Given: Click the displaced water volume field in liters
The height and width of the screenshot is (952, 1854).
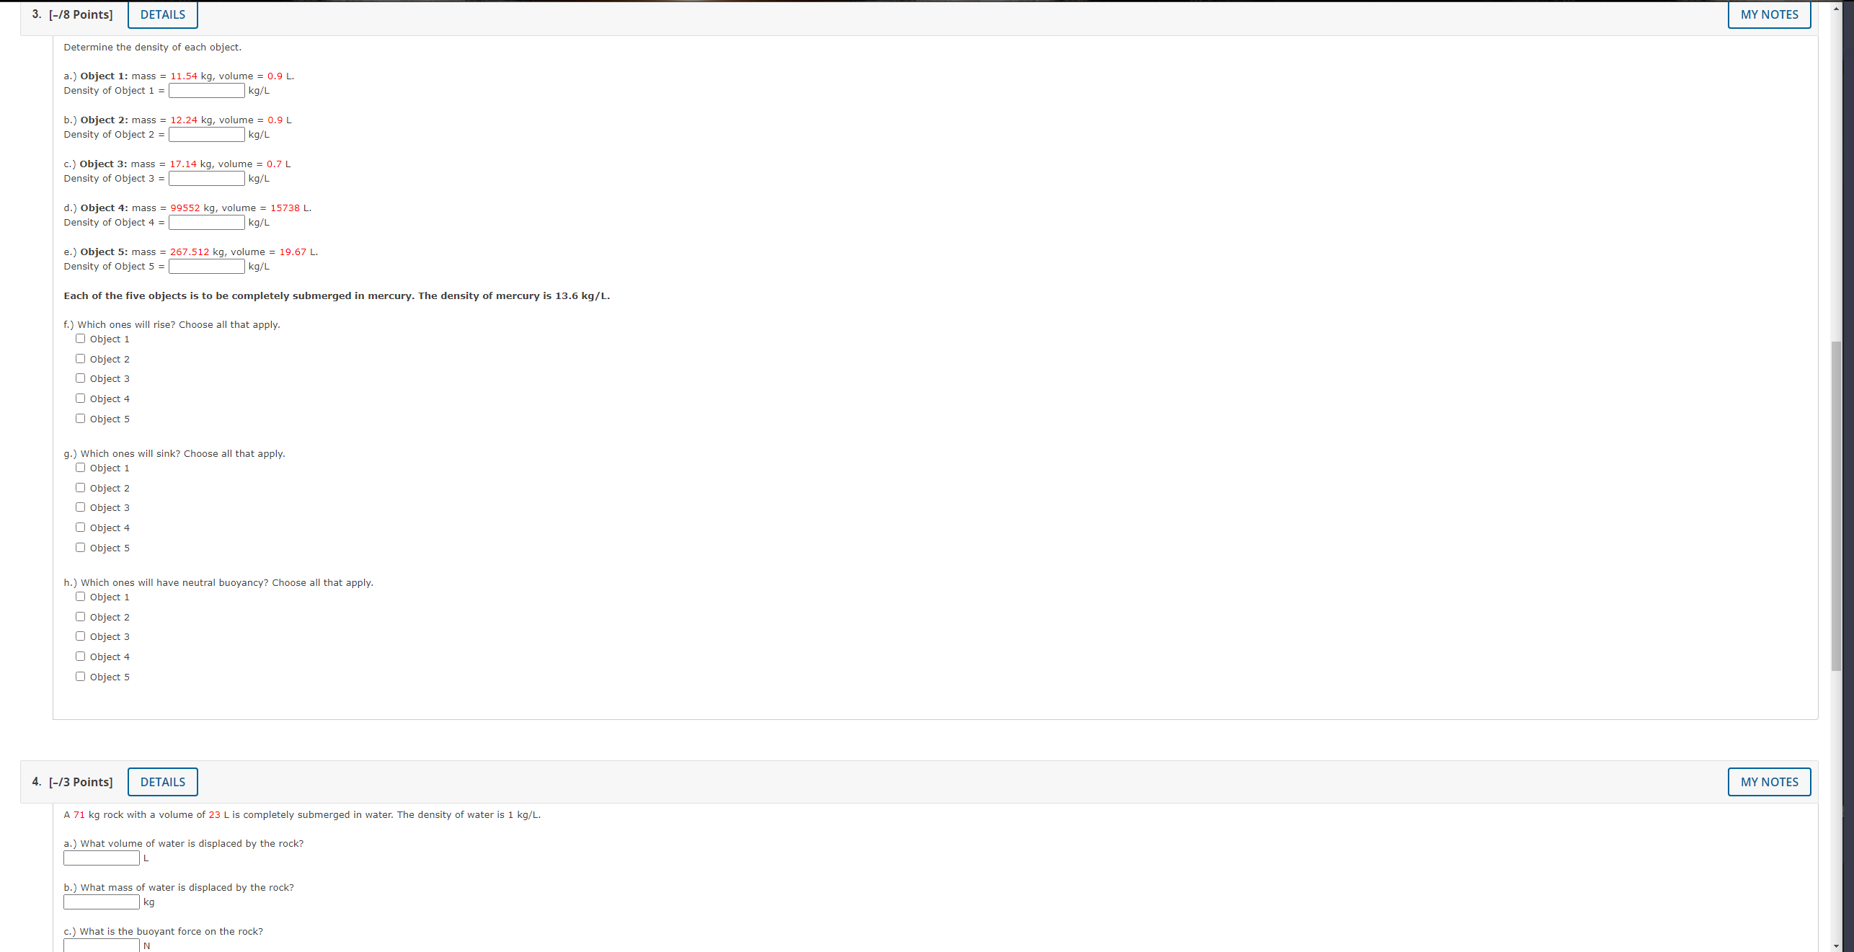Looking at the screenshot, I should (102, 858).
